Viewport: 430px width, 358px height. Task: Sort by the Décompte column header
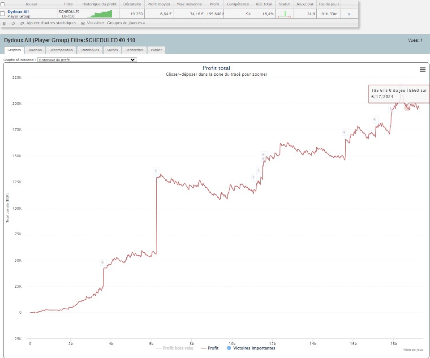(132, 4)
